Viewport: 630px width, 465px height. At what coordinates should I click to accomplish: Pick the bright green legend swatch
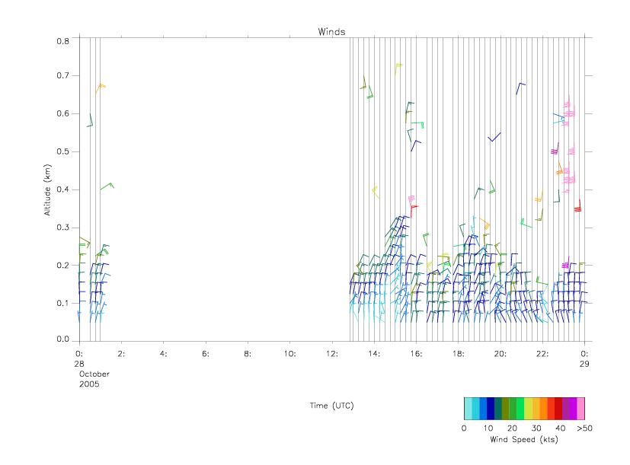(x=521, y=409)
